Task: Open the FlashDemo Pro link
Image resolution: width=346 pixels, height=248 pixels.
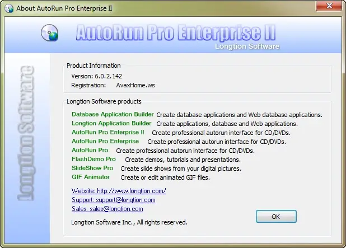Action: 93,159
